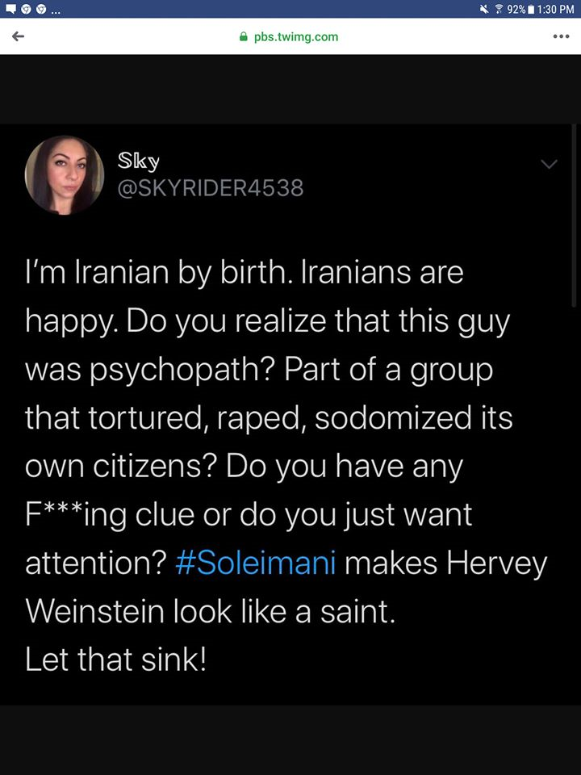
Task: Click the Sky display name
Action: (x=139, y=160)
